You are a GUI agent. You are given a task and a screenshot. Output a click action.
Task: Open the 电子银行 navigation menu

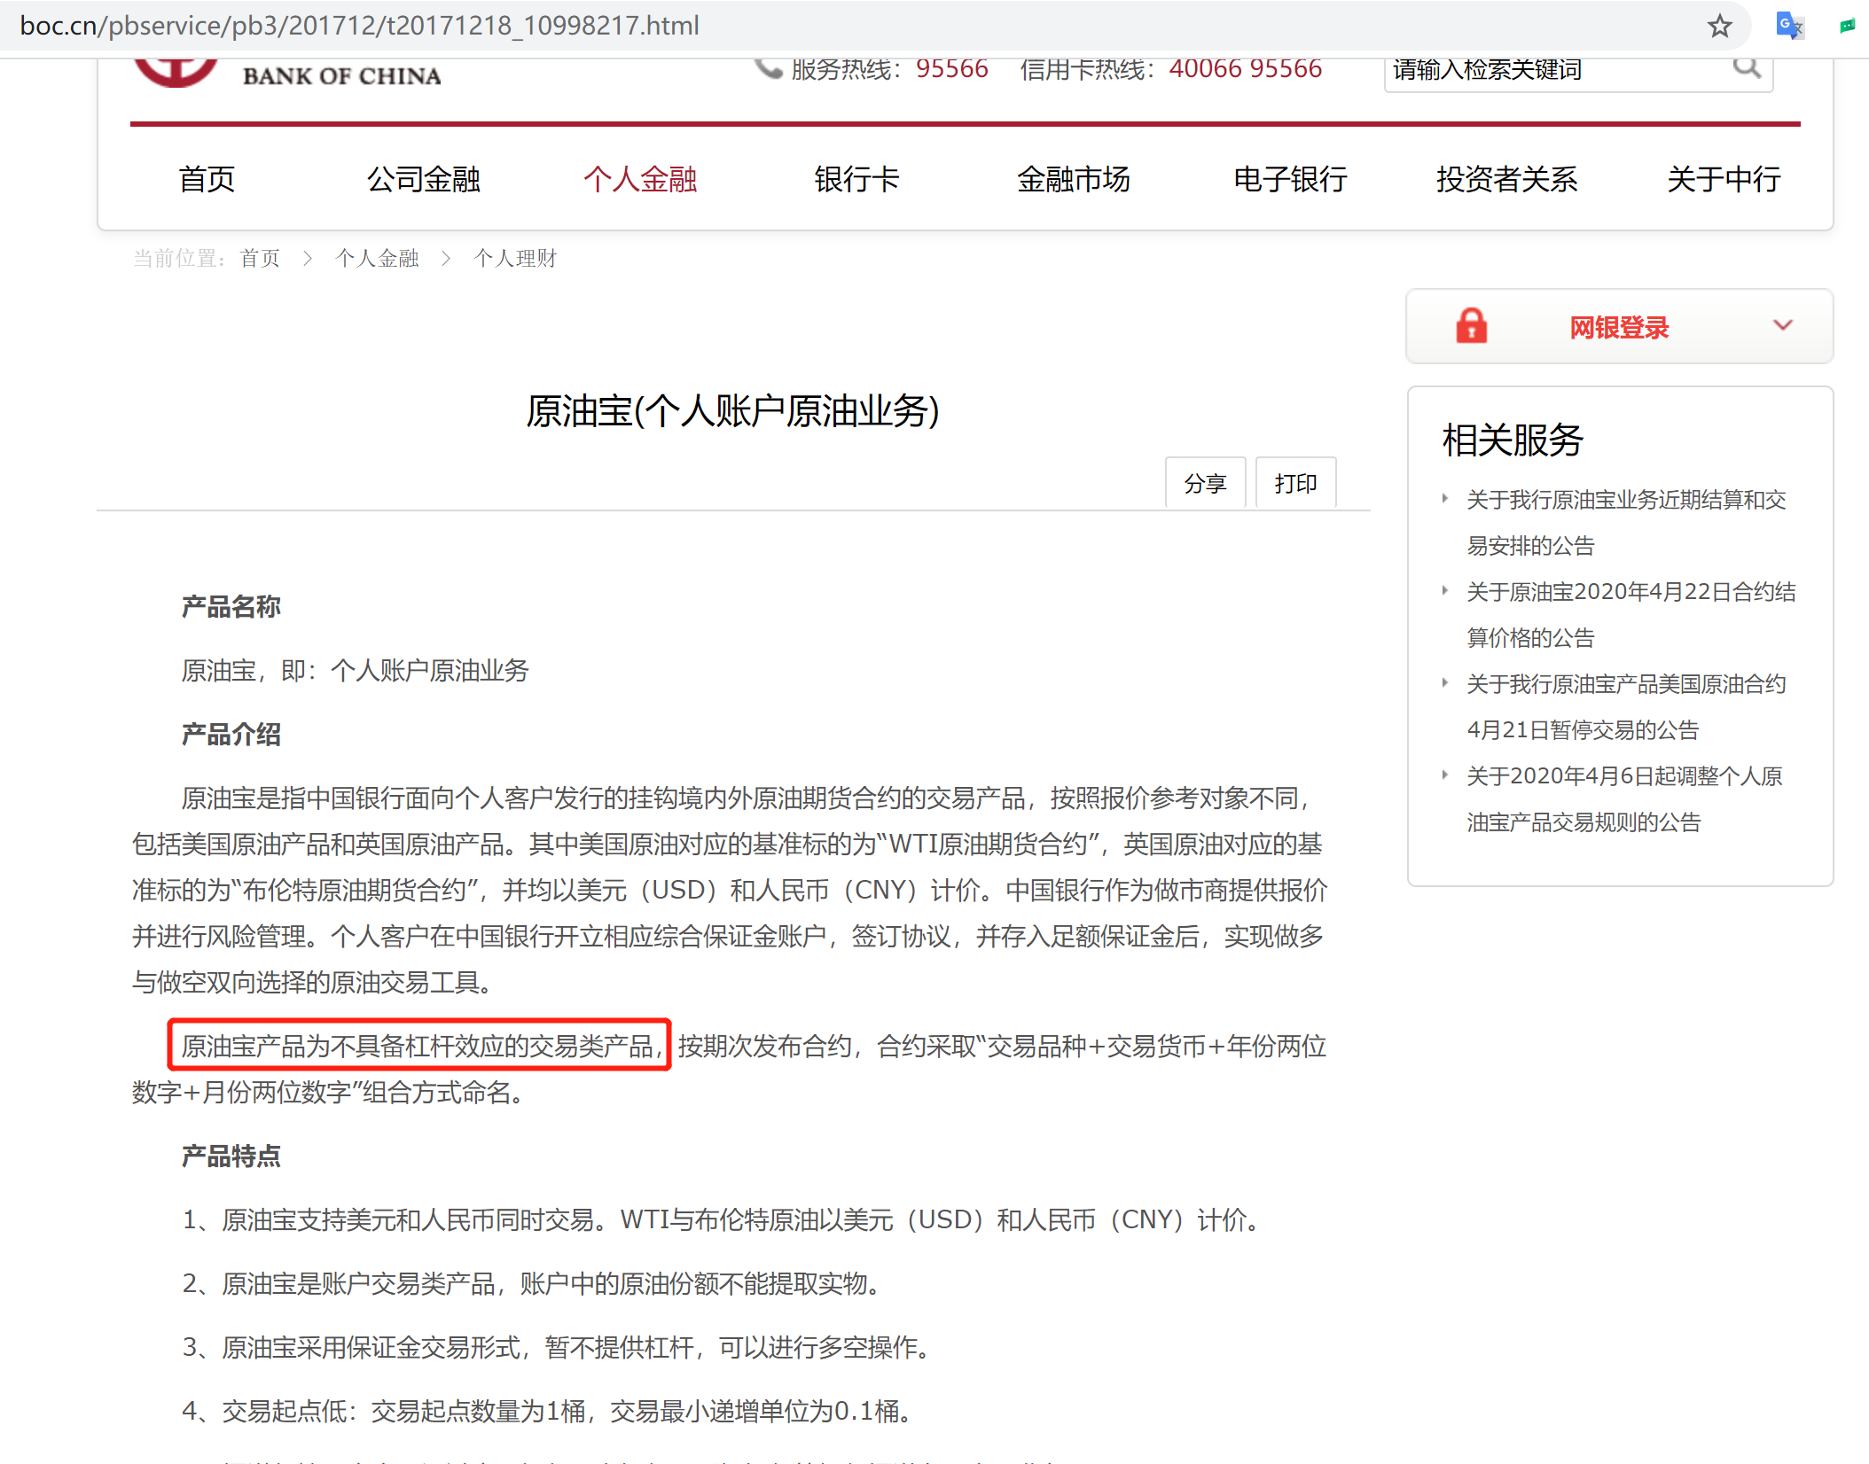(1290, 179)
